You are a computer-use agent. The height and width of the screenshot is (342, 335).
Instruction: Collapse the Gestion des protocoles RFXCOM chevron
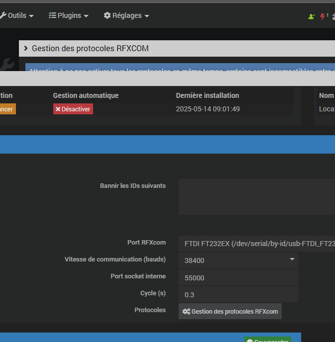[x=26, y=48]
